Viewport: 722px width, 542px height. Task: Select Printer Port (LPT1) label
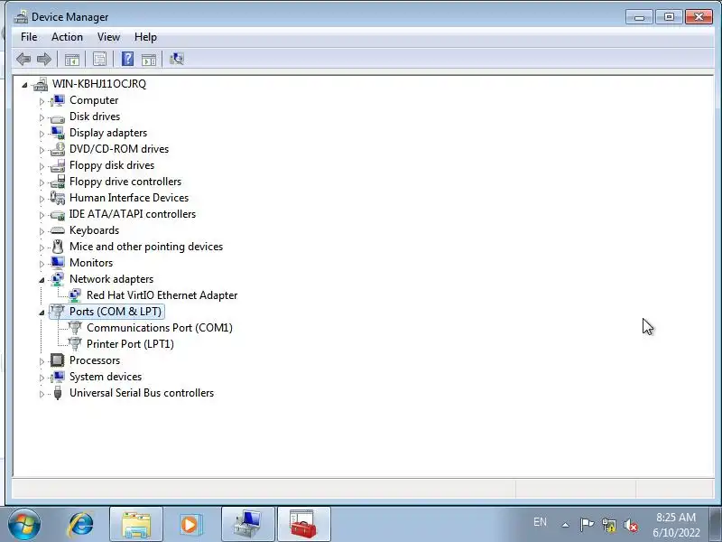click(130, 344)
